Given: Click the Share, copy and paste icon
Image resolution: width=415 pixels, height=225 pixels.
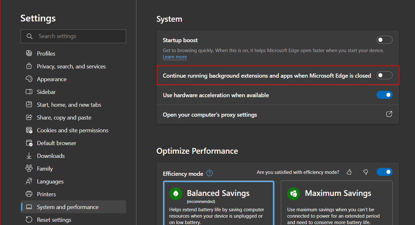Looking at the screenshot, I should pyautogui.click(x=29, y=117).
